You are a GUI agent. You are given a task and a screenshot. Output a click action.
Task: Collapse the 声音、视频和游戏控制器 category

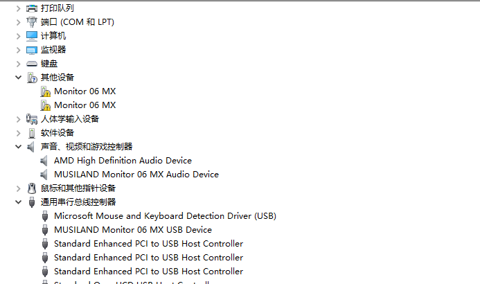(x=19, y=147)
